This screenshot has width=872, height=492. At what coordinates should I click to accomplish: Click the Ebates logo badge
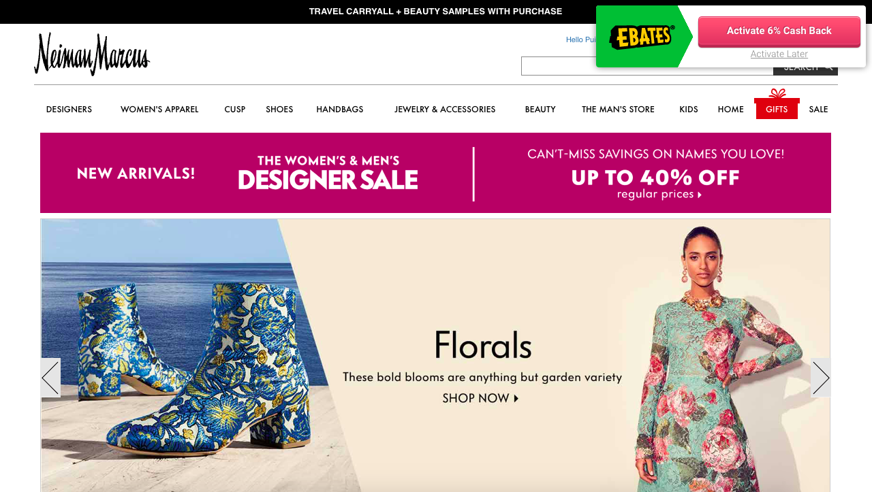642,37
